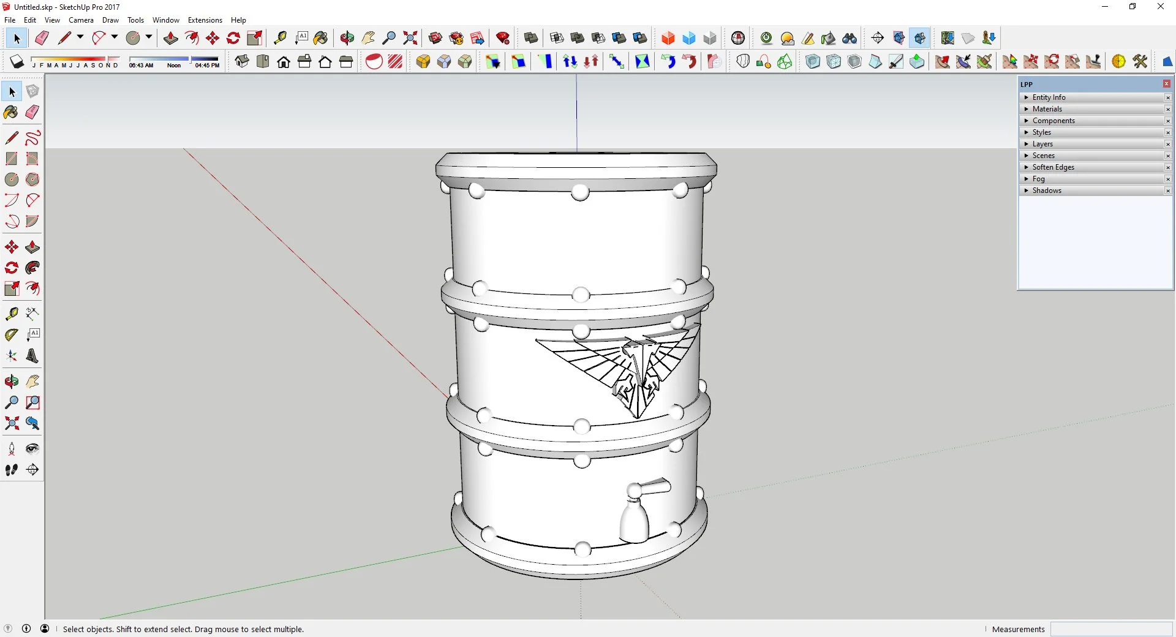Close the Shadows panel

point(1168,190)
